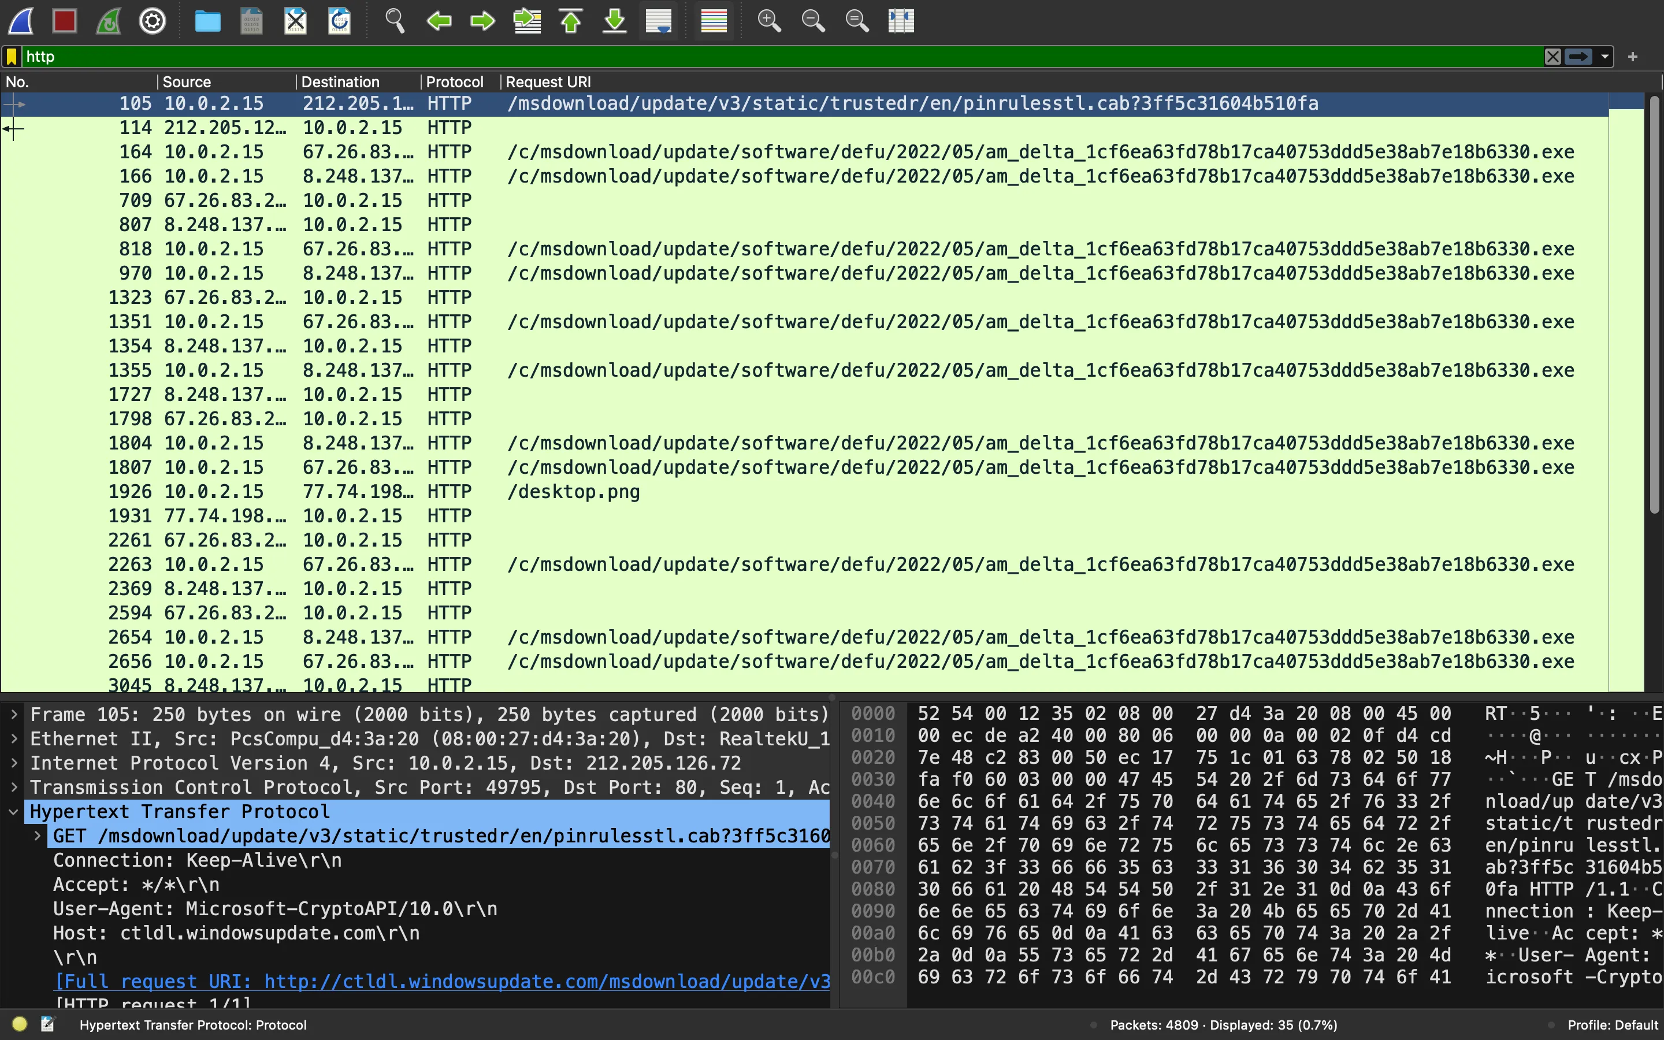The height and width of the screenshot is (1040, 1664).
Task: Go back in packet history
Action: tap(439, 21)
